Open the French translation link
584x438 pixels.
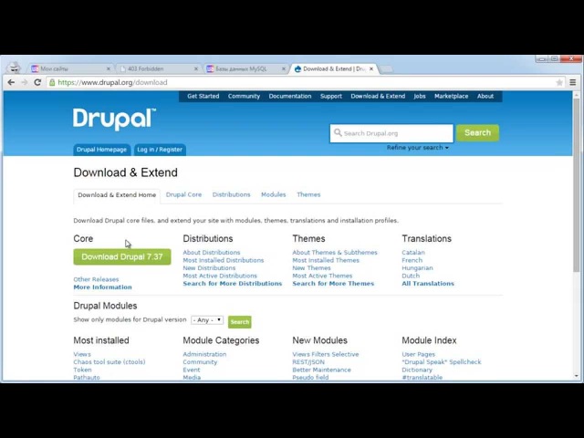[412, 260]
